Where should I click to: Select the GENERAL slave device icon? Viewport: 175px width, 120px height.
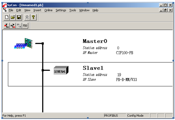(x=61, y=70)
